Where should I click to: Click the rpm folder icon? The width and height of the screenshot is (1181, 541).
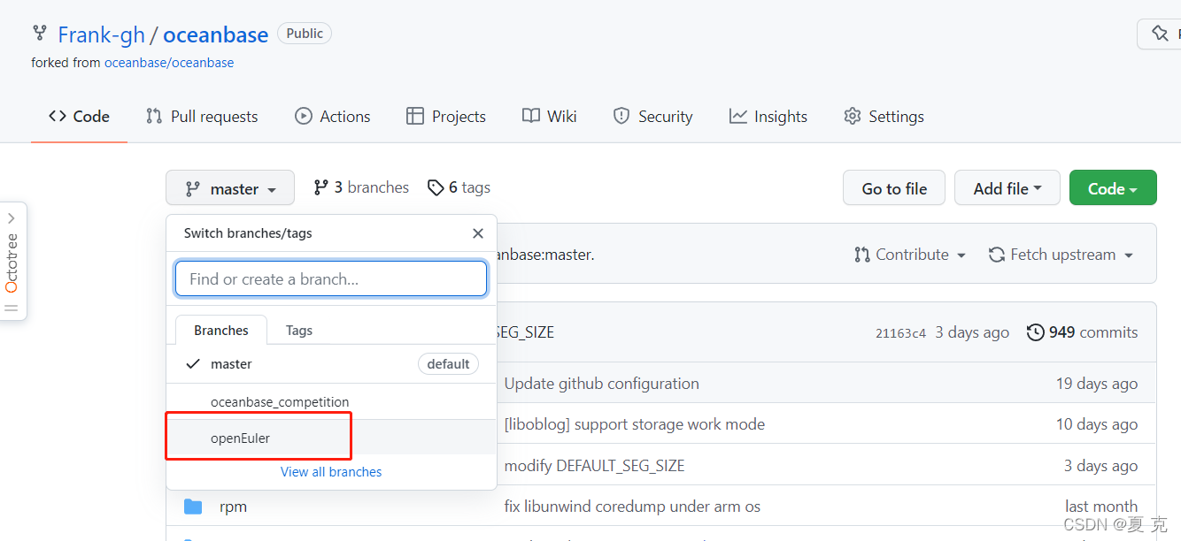(193, 507)
